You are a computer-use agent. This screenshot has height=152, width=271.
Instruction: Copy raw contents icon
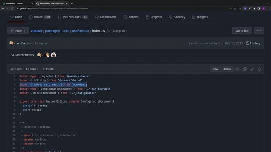tap(245, 69)
